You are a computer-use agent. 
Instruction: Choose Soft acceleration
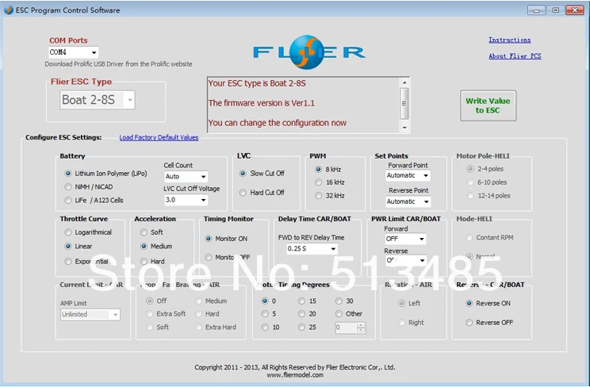pos(151,232)
